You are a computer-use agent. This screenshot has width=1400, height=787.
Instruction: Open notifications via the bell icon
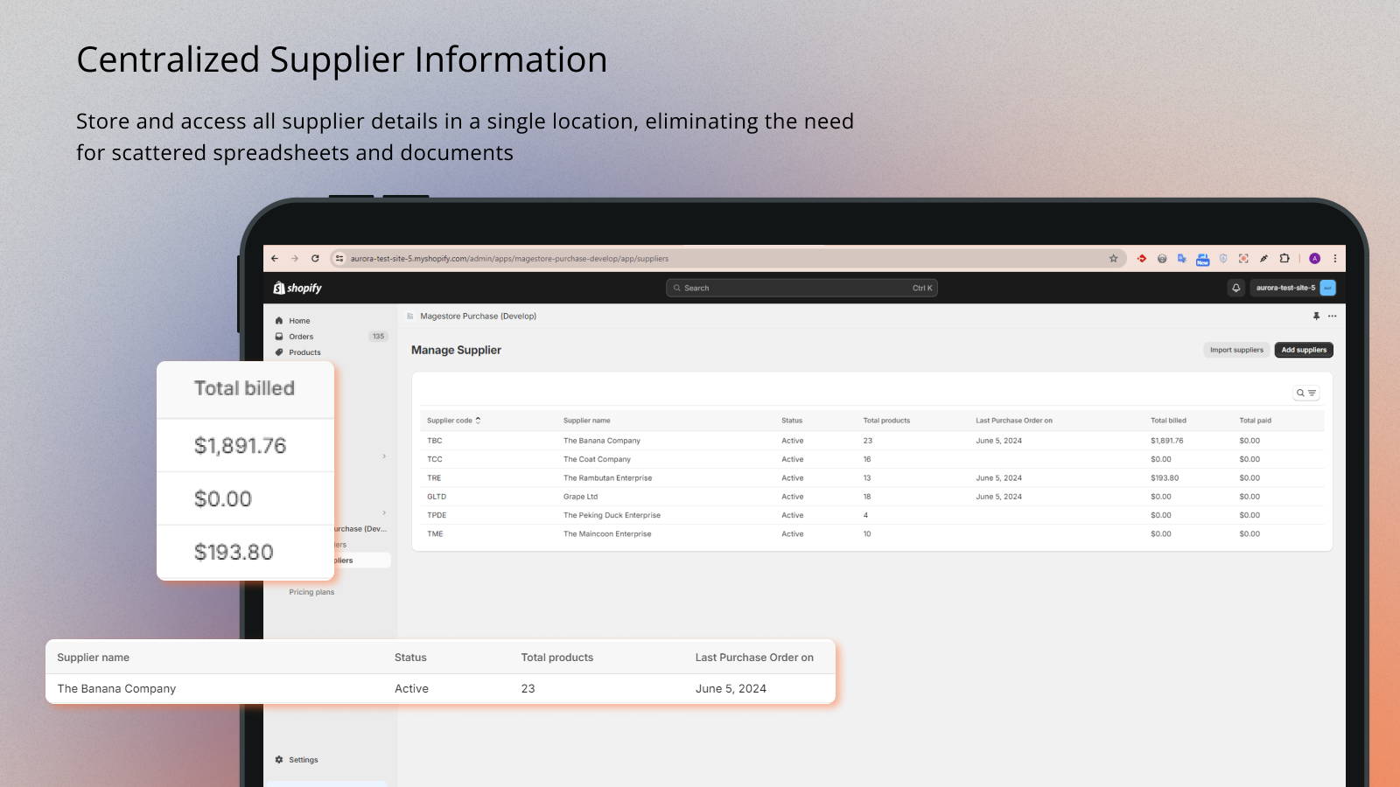[x=1235, y=289]
